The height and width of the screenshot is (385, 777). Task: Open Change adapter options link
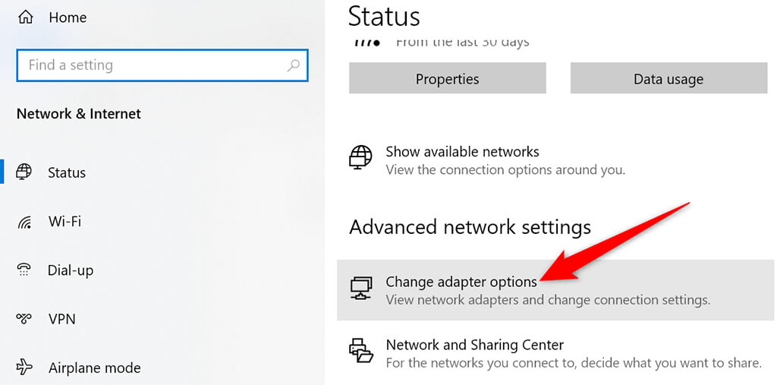coord(461,282)
